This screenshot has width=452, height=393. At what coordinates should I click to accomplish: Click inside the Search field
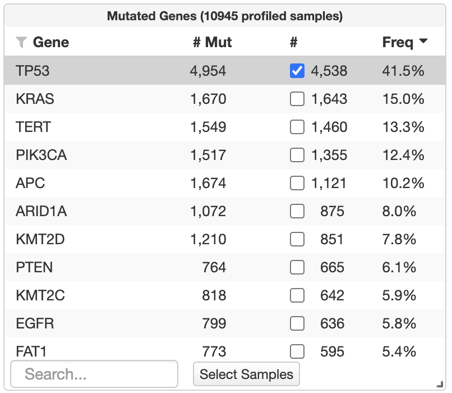click(94, 374)
